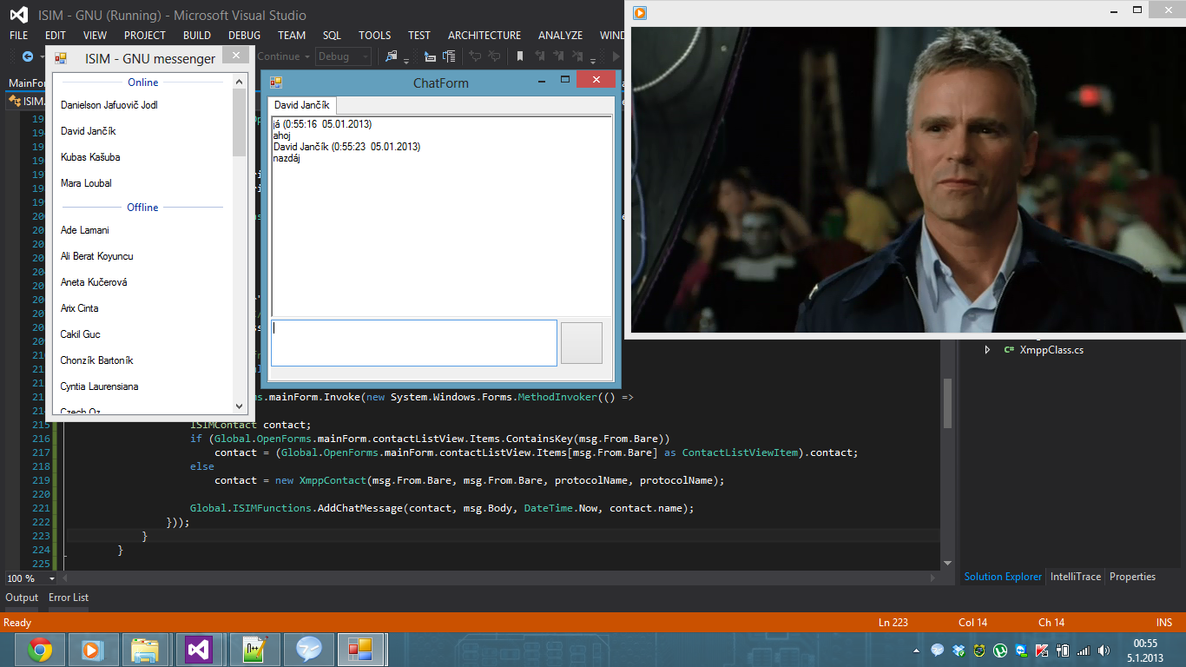The height and width of the screenshot is (667, 1186).
Task: Switch to the Solution Explorer tab
Action: pos(1003,577)
